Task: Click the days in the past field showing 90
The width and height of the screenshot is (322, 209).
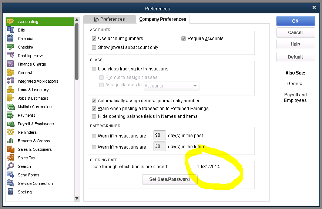Action: point(160,135)
